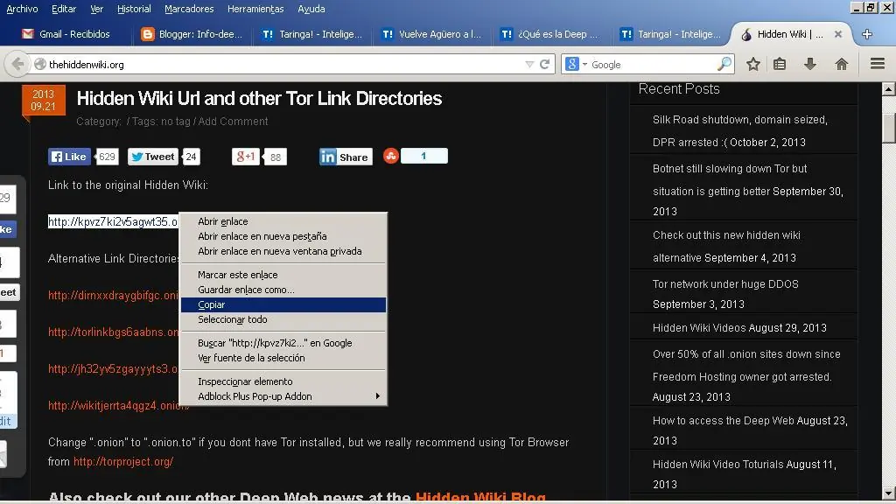Expand Adblock Plus Pop-up Addon submenu
This screenshot has height=504, width=896.
(x=283, y=396)
